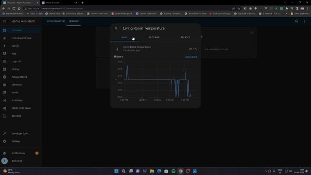This screenshot has height=175, width=311.
Task: Open the Chrome extensions puzzle icon
Action: 287,9
